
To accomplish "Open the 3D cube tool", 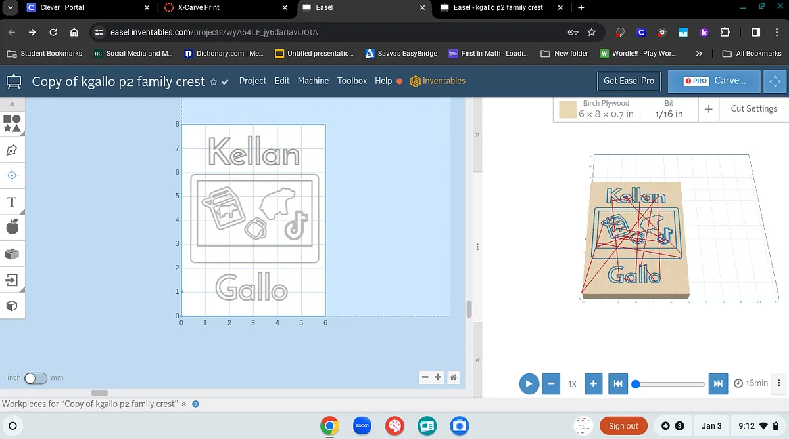I will point(12,306).
